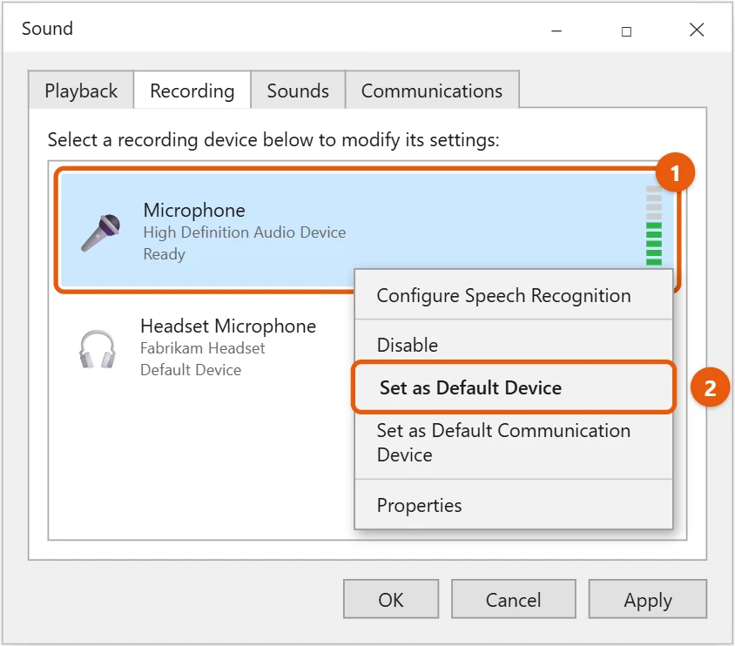
Task: Click the microphone green level meter
Action: tap(654, 225)
